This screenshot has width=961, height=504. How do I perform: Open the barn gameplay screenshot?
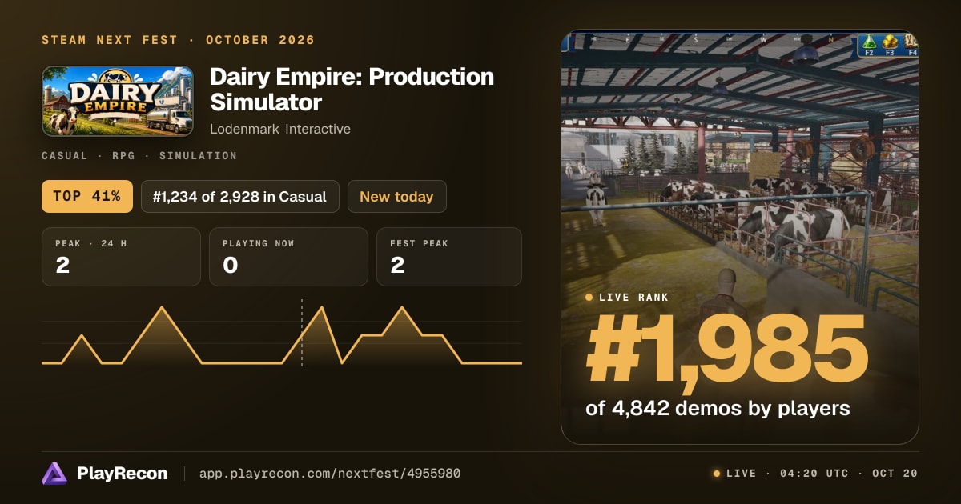[x=740, y=237]
